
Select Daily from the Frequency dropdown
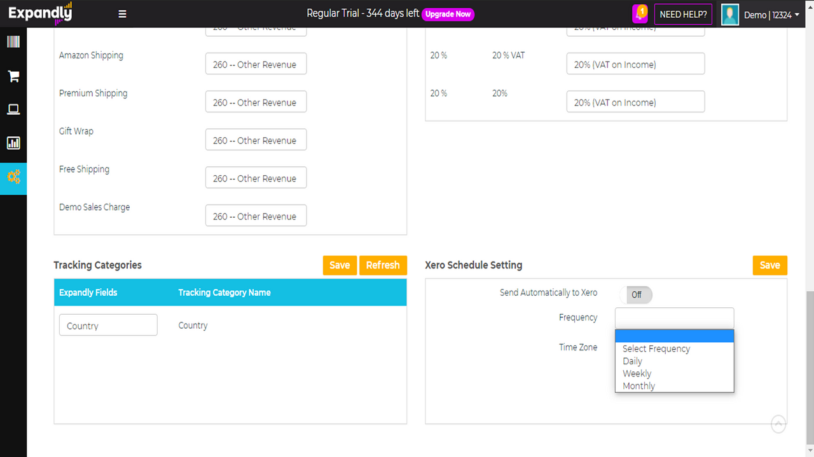point(632,361)
